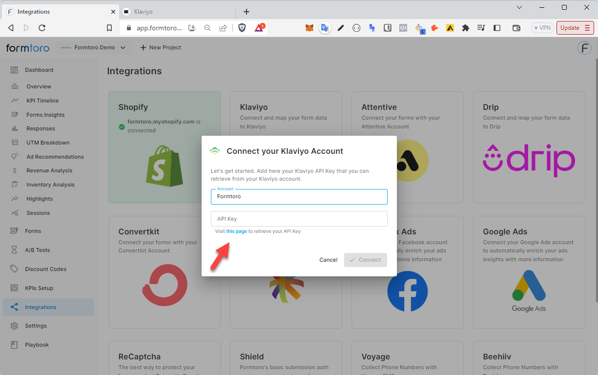Cancel the Klaviyo connection dialog
This screenshot has height=375, width=598.
coord(328,260)
